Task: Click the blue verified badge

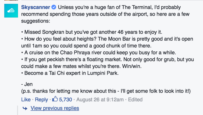Action: tap(53, 7)
